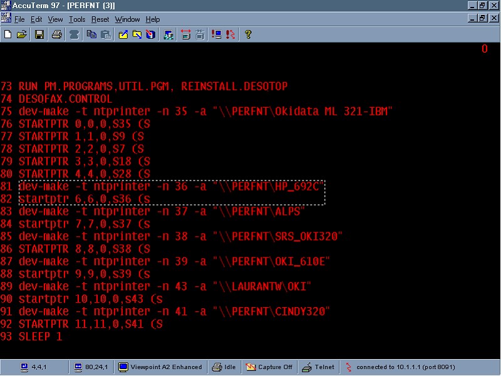This screenshot has width=501, height=376.
Task: Click the reset terminal monitor icon
Action: tap(217, 34)
